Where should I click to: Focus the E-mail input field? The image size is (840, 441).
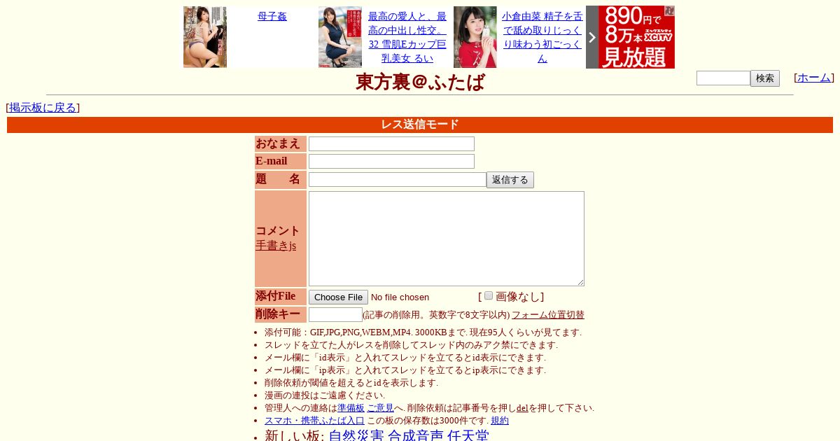tap(391, 162)
